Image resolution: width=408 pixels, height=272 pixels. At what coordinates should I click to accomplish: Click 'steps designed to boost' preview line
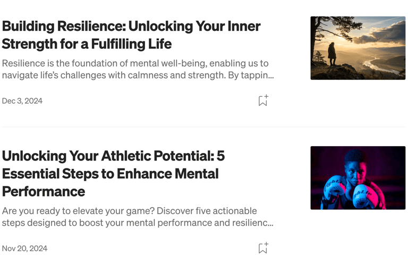point(138,223)
